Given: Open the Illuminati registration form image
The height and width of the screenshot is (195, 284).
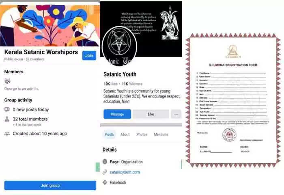Looking at the screenshot, I should pos(233,100).
